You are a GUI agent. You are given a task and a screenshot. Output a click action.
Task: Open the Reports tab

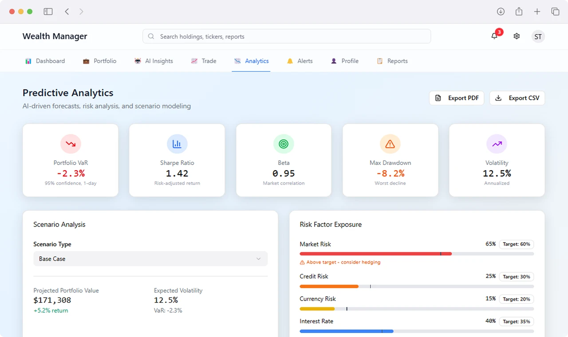tap(392, 61)
